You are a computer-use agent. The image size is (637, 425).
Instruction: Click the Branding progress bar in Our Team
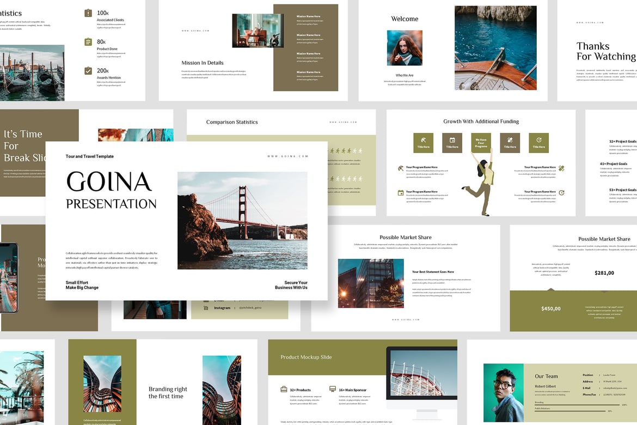(x=577, y=405)
